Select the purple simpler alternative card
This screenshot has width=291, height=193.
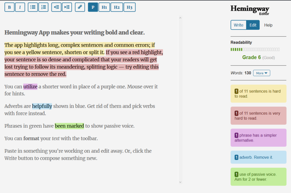pyautogui.click(x=259, y=138)
